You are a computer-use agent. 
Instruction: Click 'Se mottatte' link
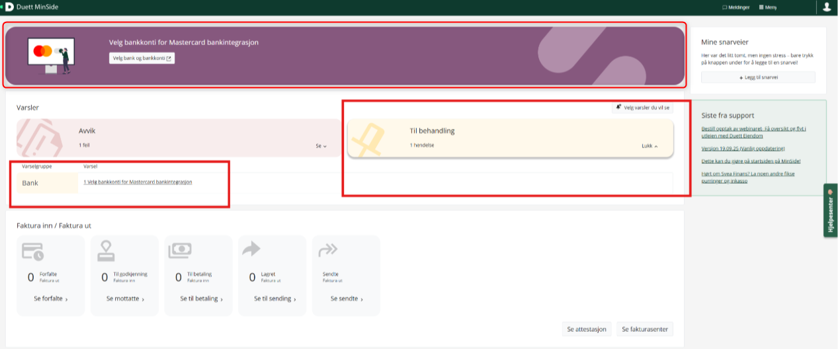tap(124, 299)
